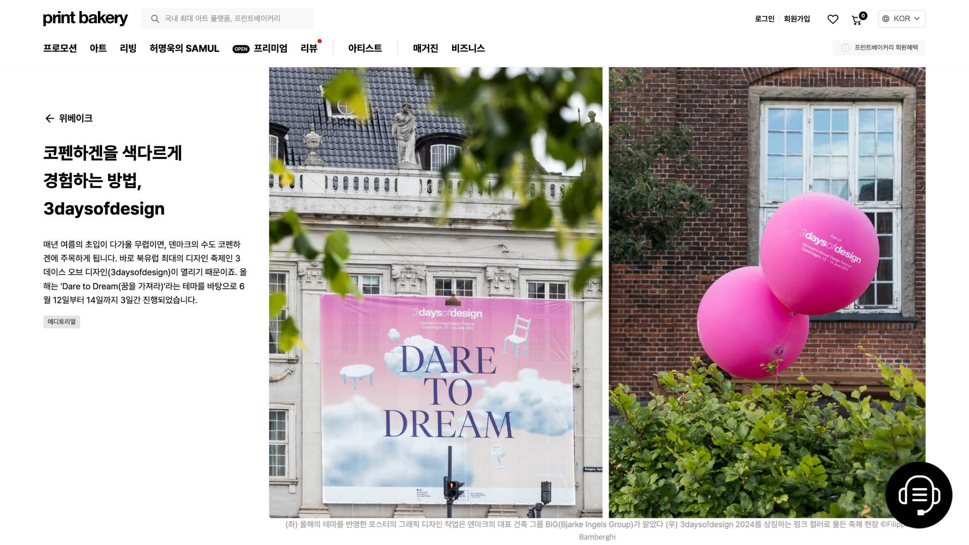Open the 프로모션 menu
Viewport: 969px width, 545px height.
pos(60,48)
